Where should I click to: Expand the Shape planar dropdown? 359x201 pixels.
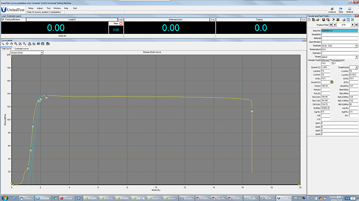[x=357, y=56]
